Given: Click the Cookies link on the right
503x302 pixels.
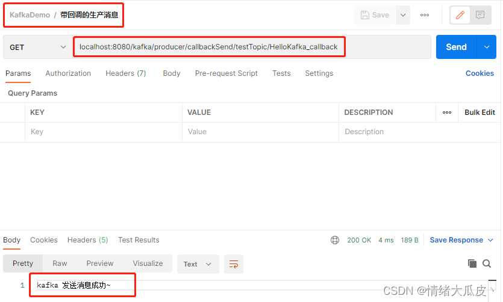Looking at the screenshot, I should [x=480, y=73].
